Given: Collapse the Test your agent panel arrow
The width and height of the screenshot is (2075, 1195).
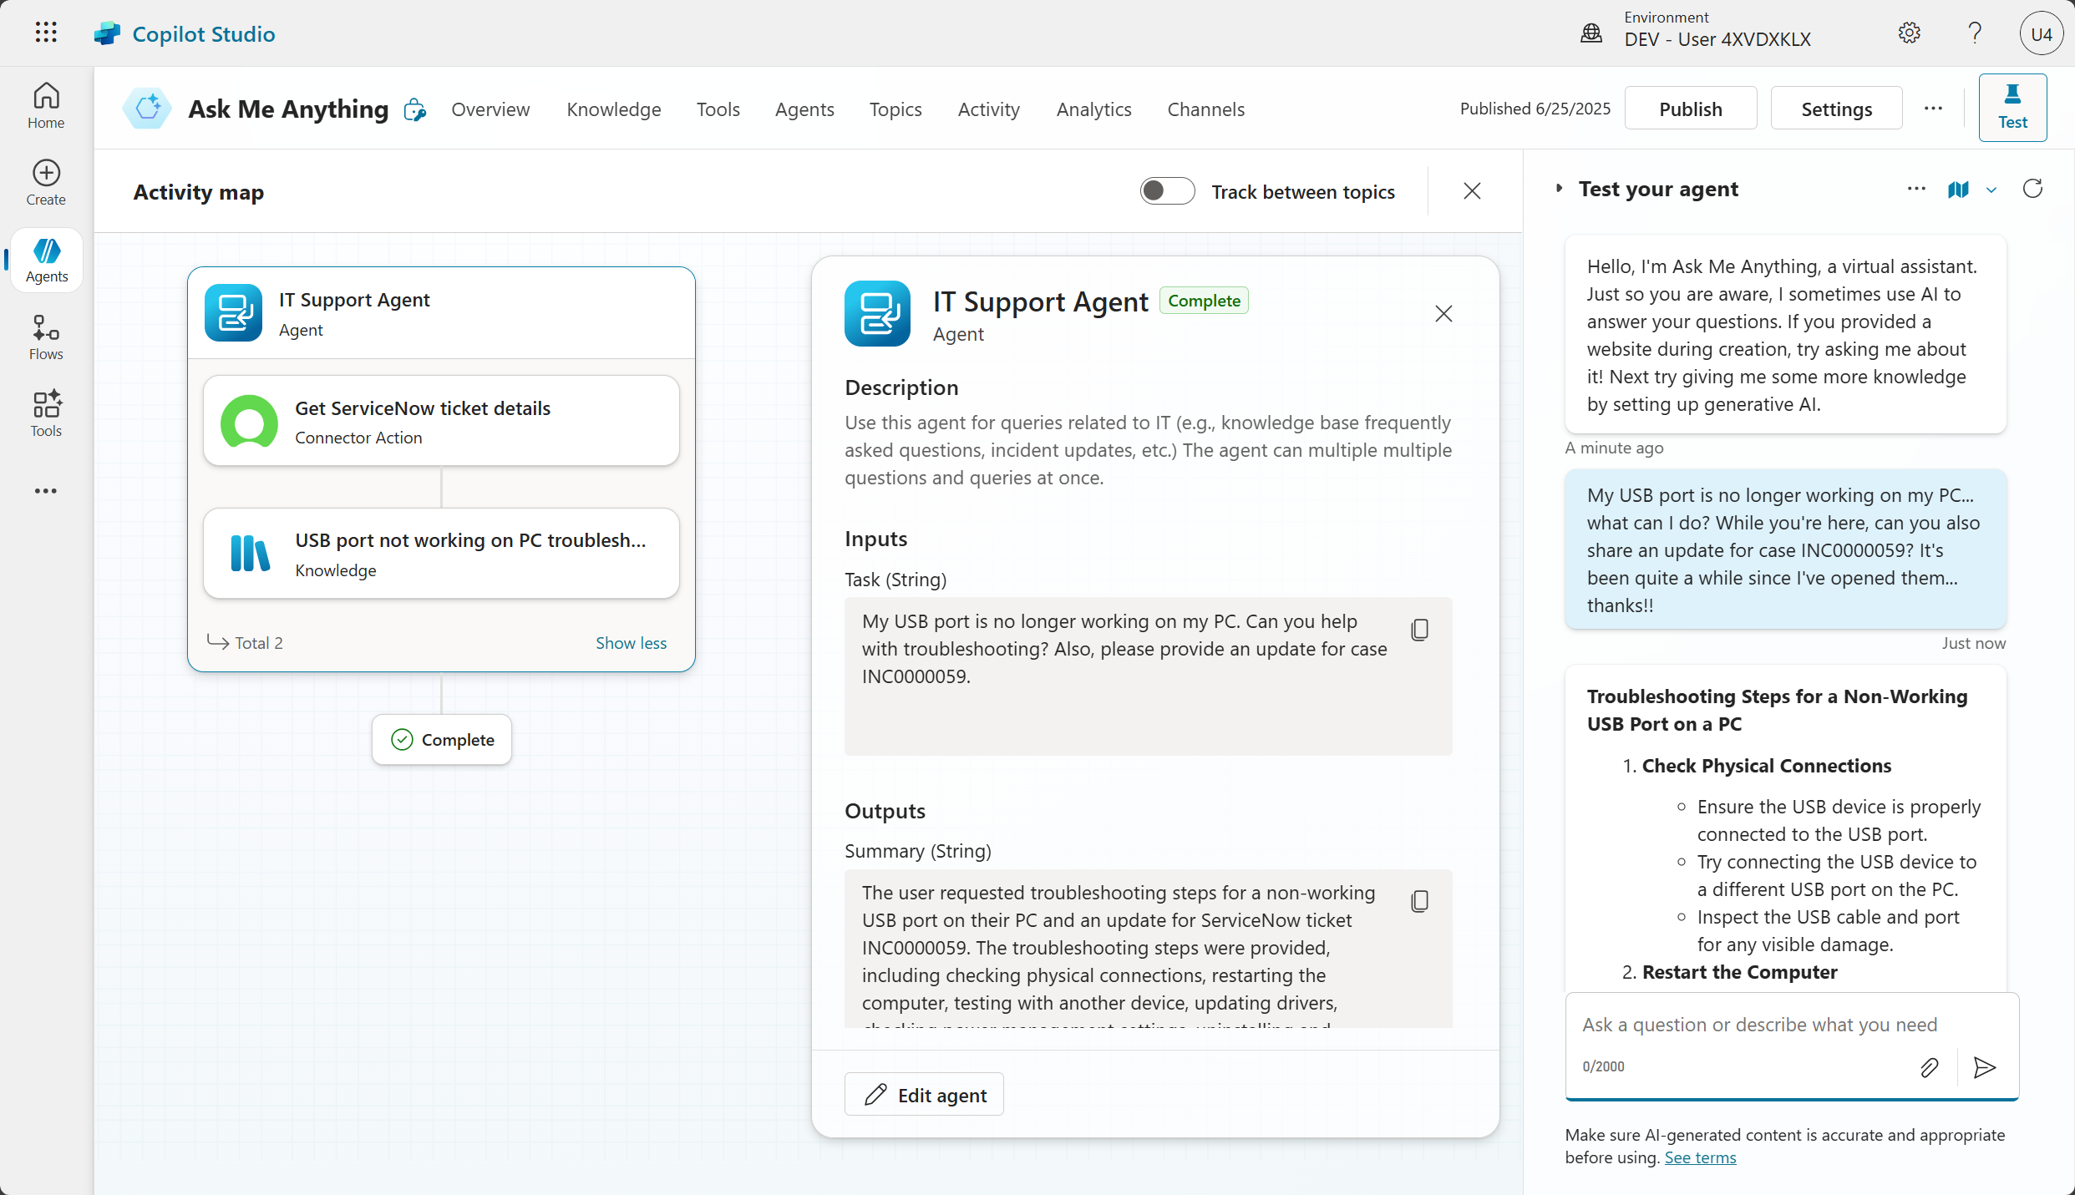Looking at the screenshot, I should click(x=1559, y=189).
